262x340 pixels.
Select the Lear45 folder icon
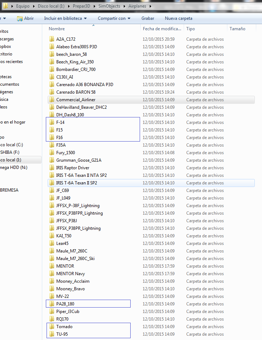pyautogui.click(x=52, y=243)
